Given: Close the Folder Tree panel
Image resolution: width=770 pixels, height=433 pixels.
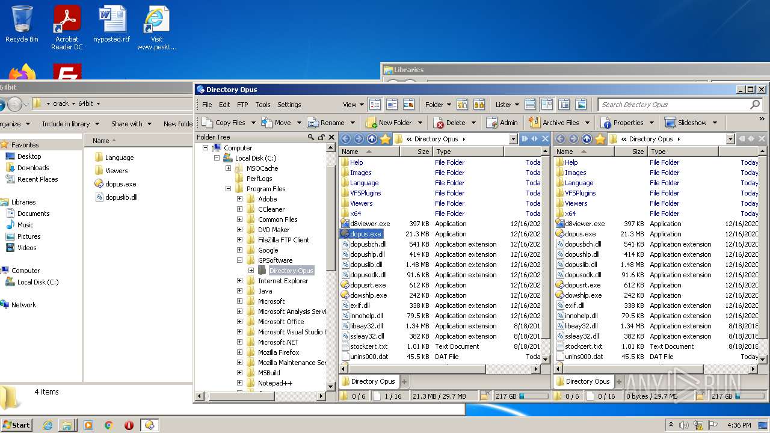Looking at the screenshot, I should 331,137.
